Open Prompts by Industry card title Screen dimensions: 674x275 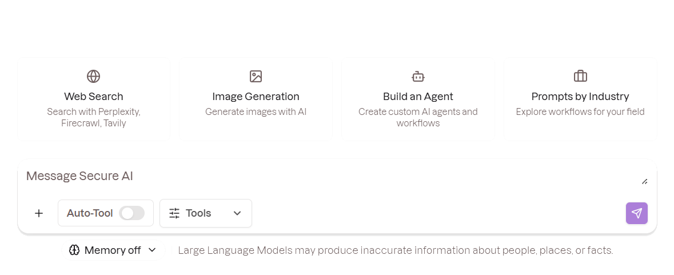(x=580, y=97)
